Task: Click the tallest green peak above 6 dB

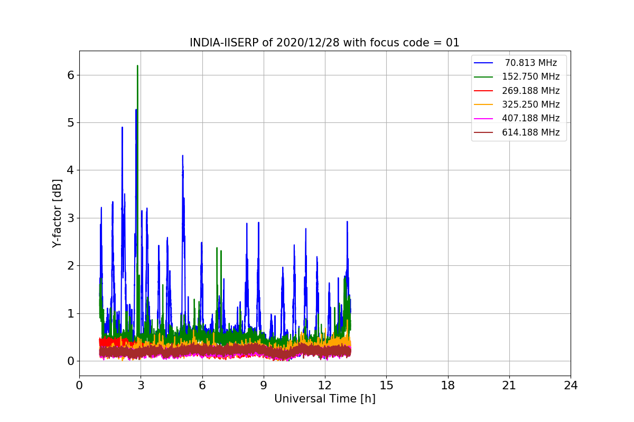Action: pyautogui.click(x=137, y=67)
